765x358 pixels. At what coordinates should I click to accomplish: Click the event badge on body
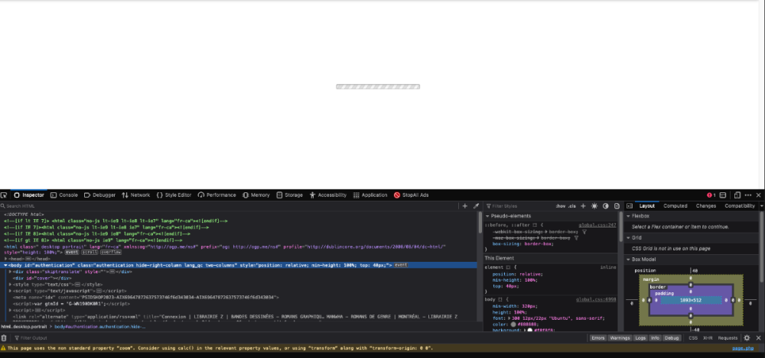[x=401, y=265]
